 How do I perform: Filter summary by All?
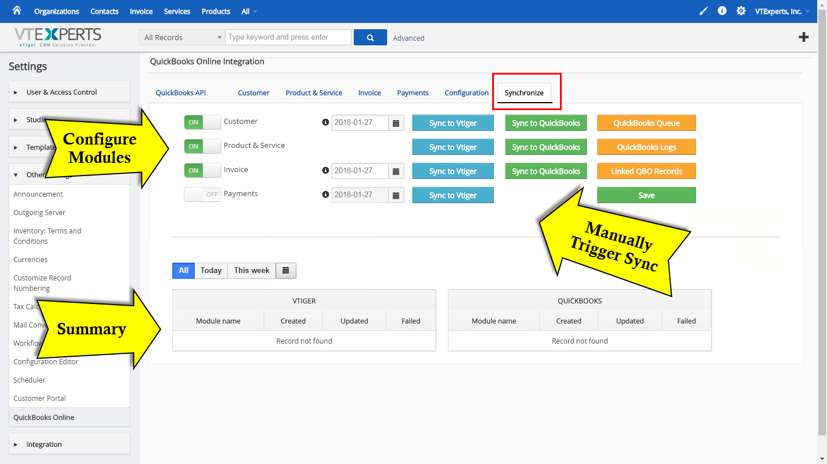point(184,271)
